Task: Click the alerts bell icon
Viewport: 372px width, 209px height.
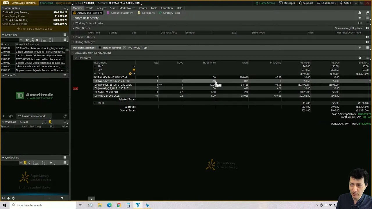Action: coord(360,13)
